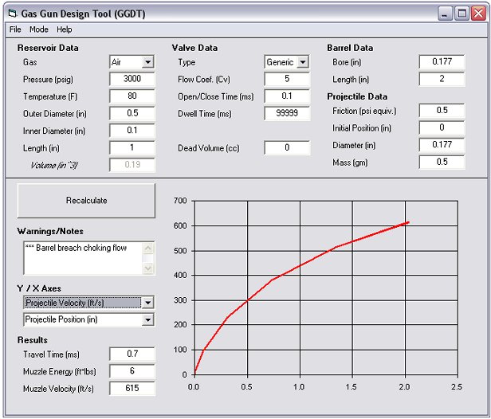The width and height of the screenshot is (491, 419).
Task: Select the barrel Bore (in) field
Action: point(442,62)
